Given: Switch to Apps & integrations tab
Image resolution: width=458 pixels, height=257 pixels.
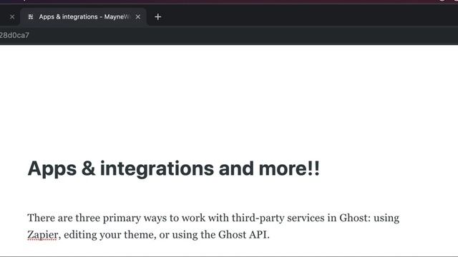Looking at the screenshot, I should tap(83, 17).
